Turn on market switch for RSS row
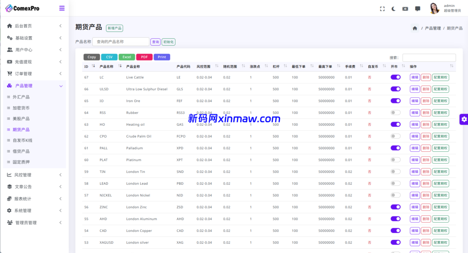 tap(395, 113)
